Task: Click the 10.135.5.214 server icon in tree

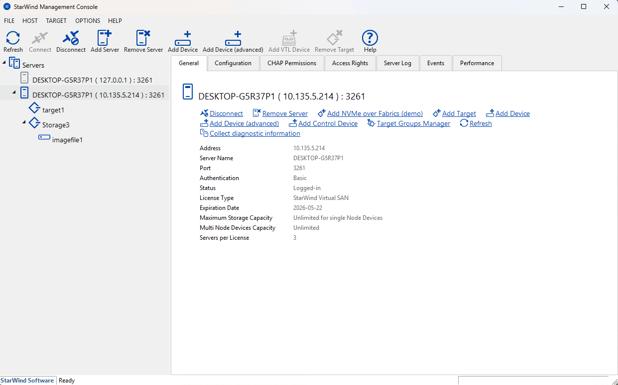Action: point(24,93)
